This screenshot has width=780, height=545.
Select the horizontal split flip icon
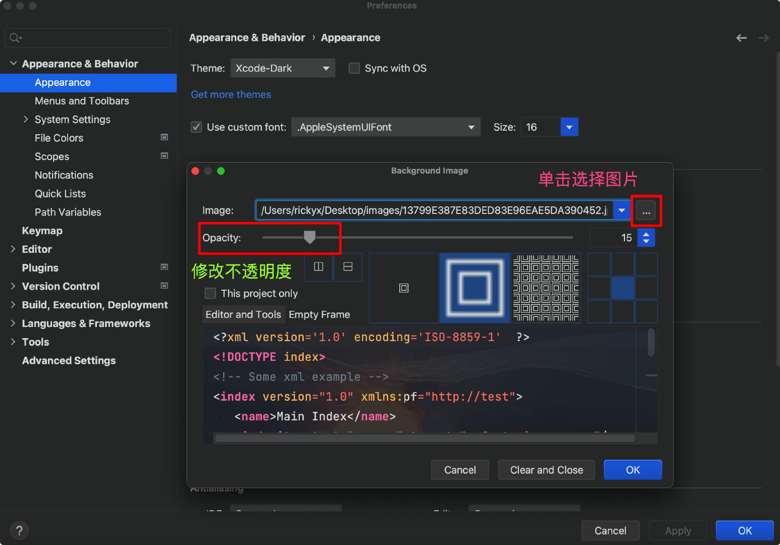click(348, 267)
